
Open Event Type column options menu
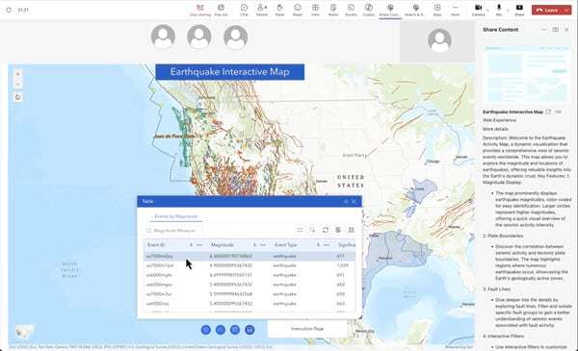[x=327, y=244]
